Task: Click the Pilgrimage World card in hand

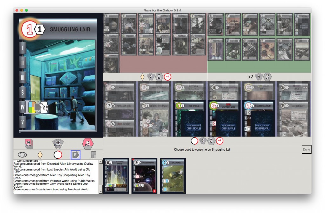Action: coord(116,175)
